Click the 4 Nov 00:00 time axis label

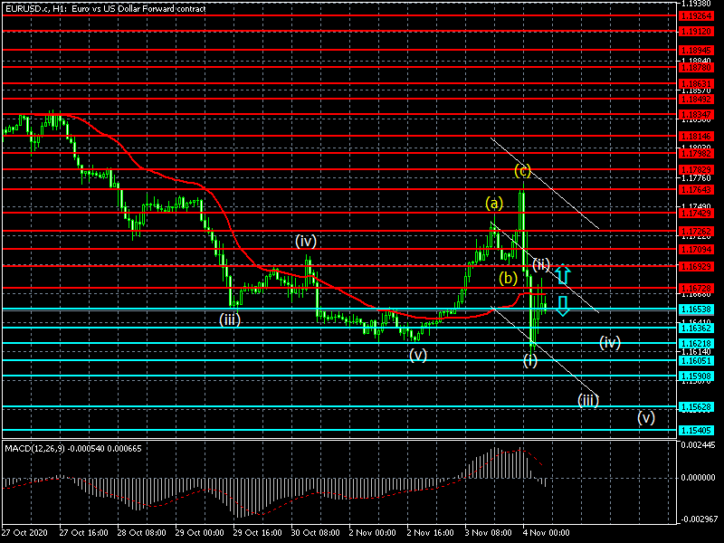click(x=548, y=533)
